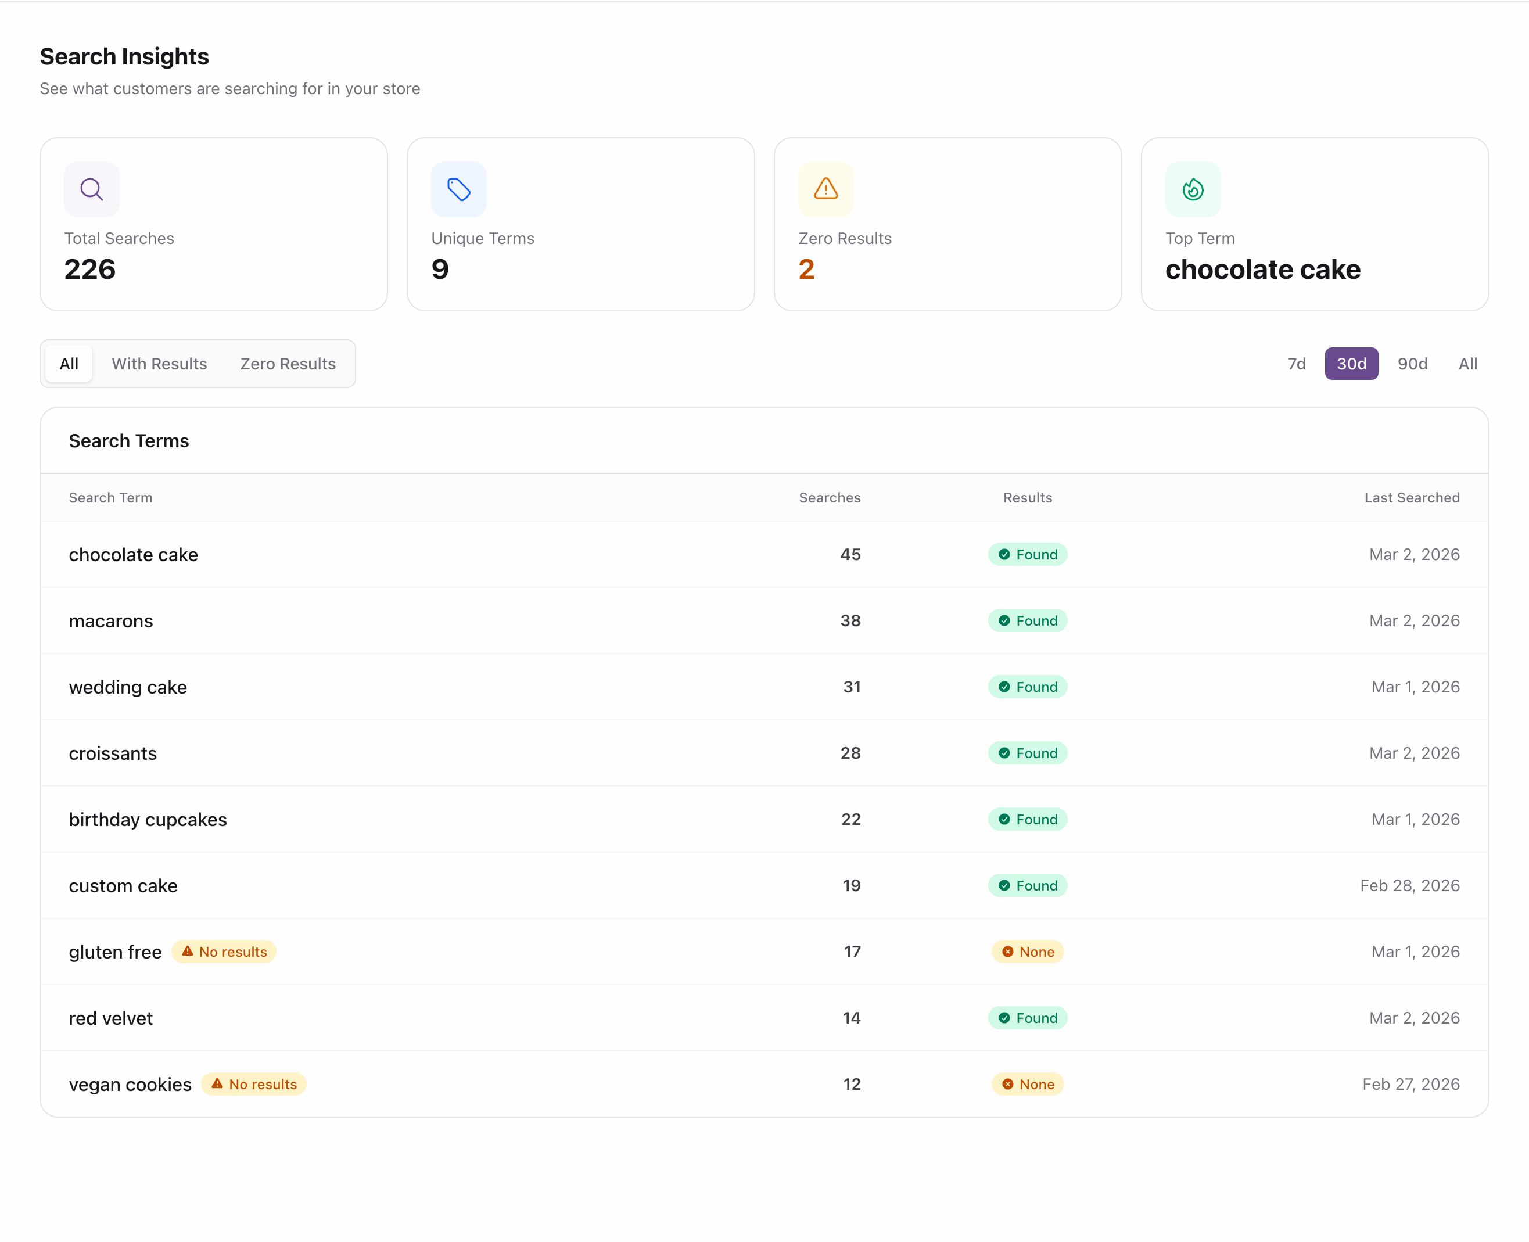Switch filter to Zero Results

click(x=288, y=364)
